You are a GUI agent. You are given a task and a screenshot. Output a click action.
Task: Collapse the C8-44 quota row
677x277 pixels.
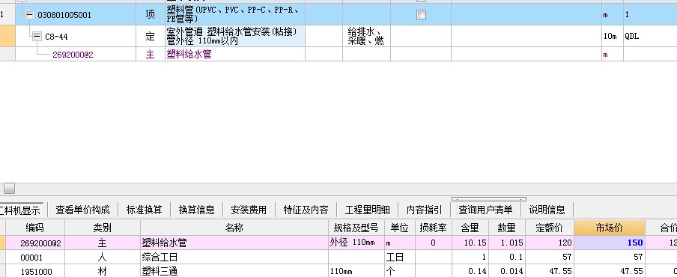tap(37, 36)
